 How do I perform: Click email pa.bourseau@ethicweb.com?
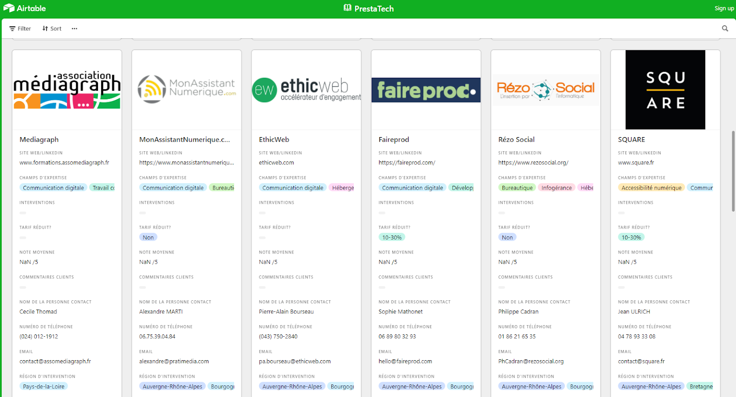(295, 361)
